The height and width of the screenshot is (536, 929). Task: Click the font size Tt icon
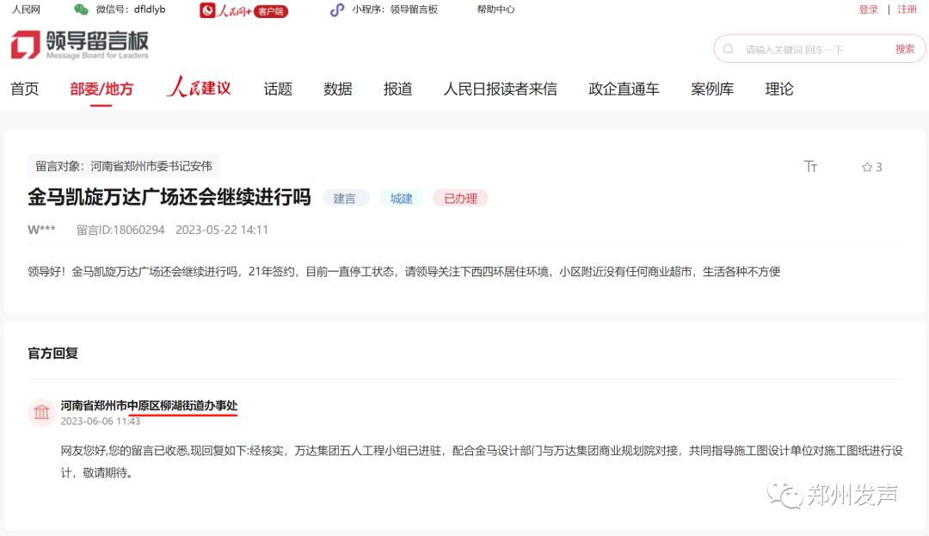pos(810,166)
